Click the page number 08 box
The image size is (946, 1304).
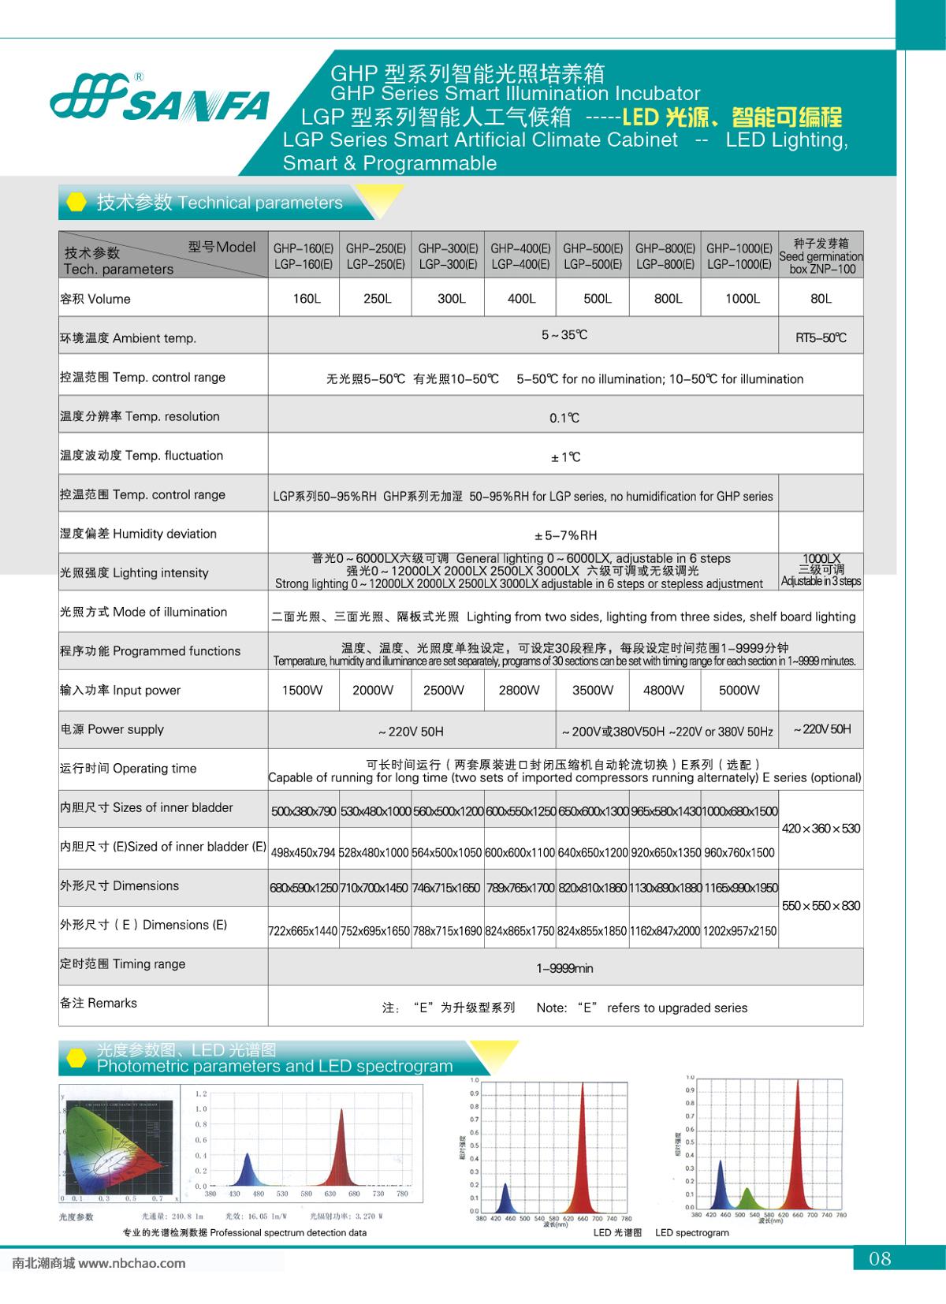(x=879, y=1258)
